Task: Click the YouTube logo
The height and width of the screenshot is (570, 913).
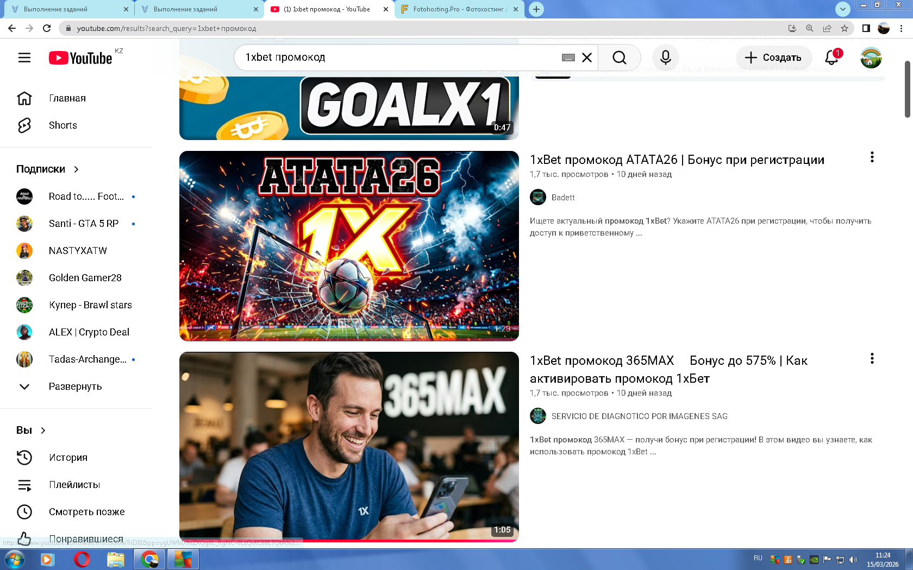Action: pyautogui.click(x=80, y=58)
